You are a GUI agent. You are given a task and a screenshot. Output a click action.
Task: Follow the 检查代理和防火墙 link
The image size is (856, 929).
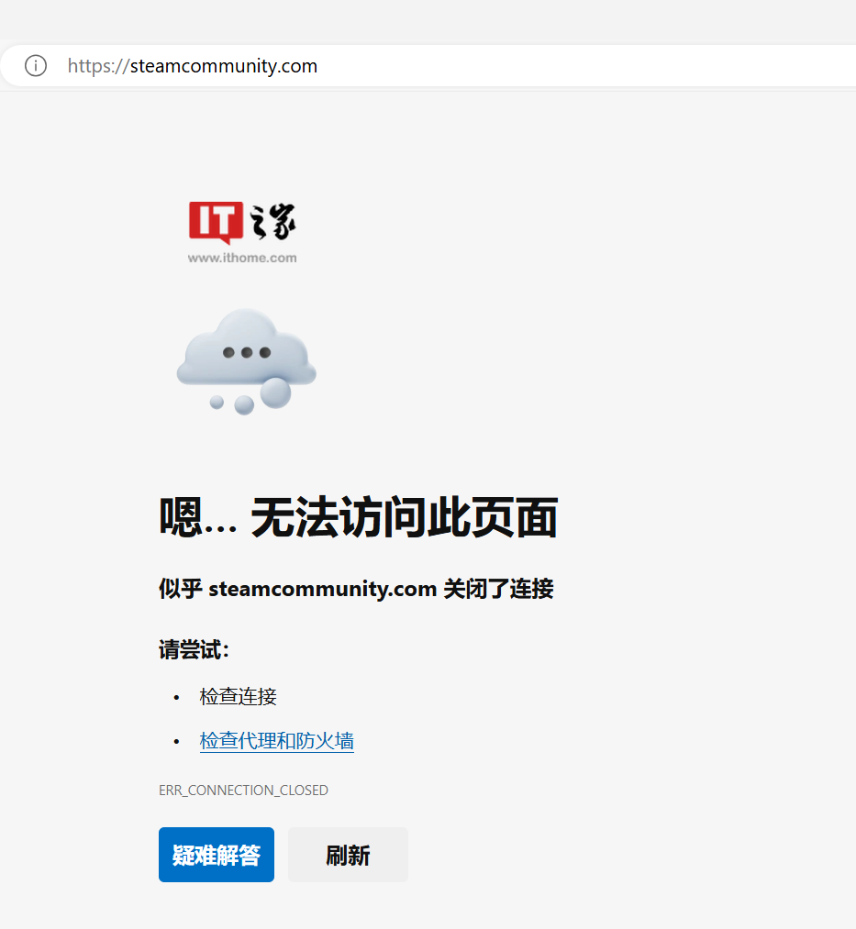tap(277, 741)
